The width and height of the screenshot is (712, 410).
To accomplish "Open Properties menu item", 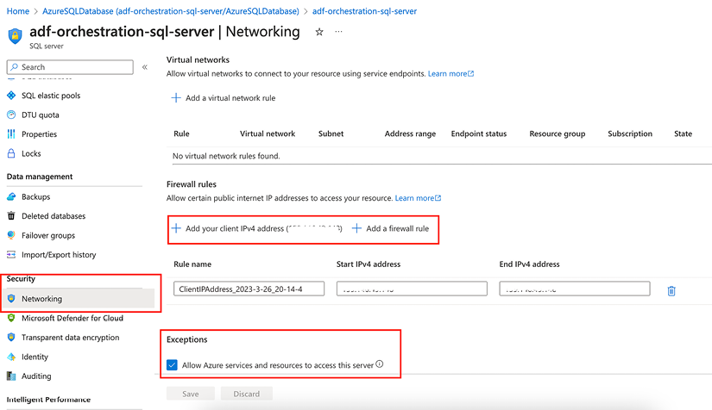I will point(39,134).
